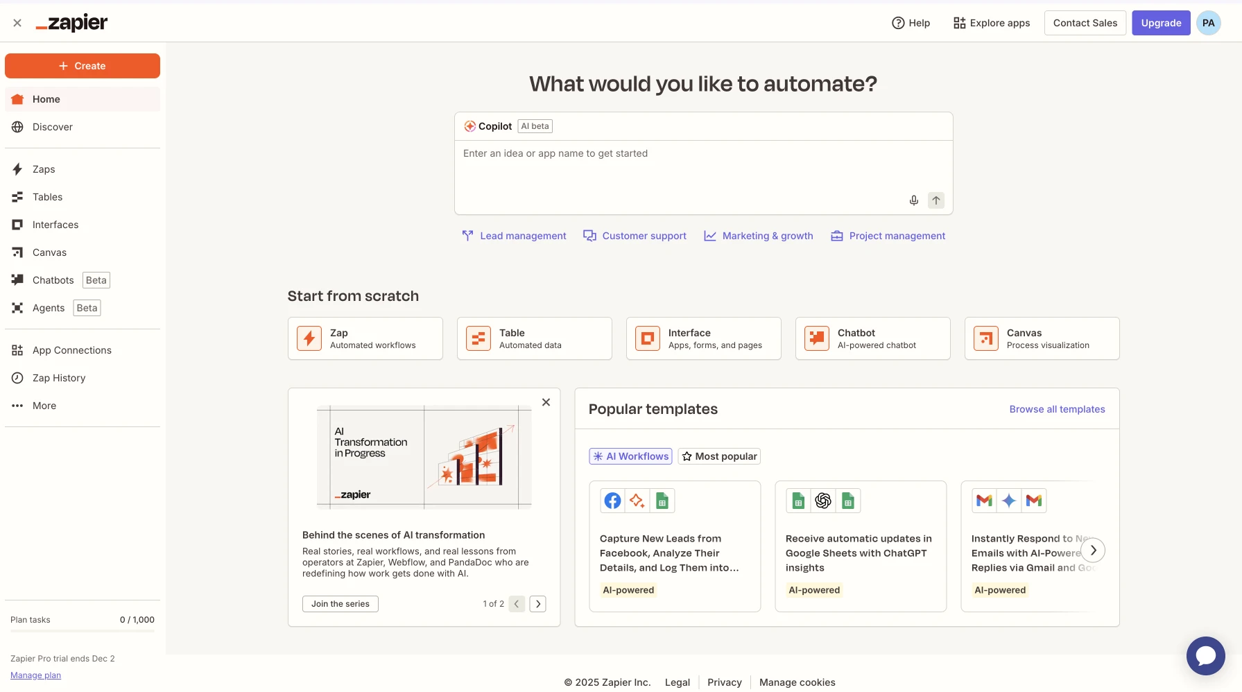
Task: Open Explore apps grid icon
Action: [959, 23]
